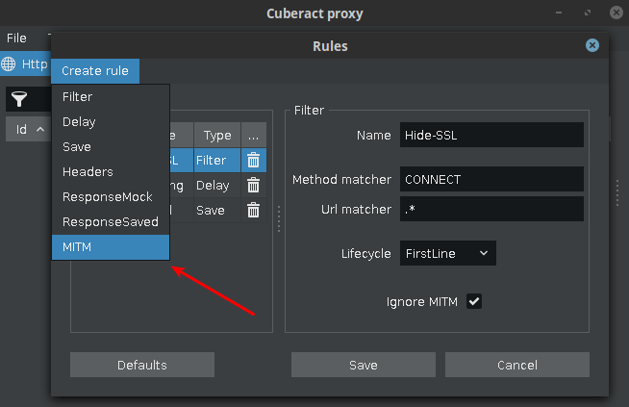Choose Headers from Create rule menu

111,172
